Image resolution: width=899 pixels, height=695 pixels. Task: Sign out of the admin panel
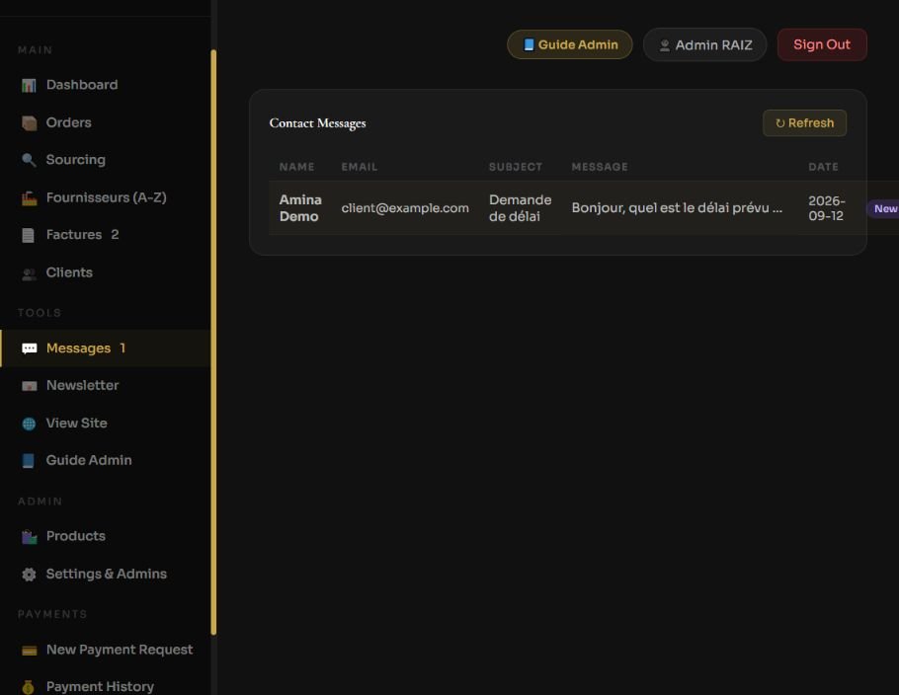tap(822, 44)
